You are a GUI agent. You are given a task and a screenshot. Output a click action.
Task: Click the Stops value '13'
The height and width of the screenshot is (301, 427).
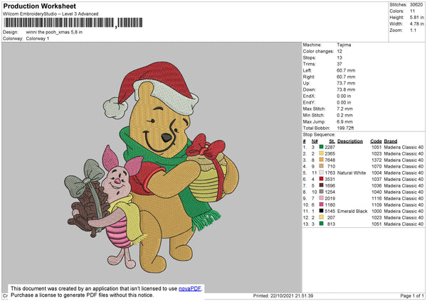(339, 58)
